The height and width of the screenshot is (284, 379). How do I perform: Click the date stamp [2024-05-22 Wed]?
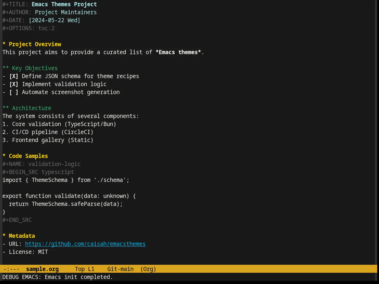tap(54, 20)
